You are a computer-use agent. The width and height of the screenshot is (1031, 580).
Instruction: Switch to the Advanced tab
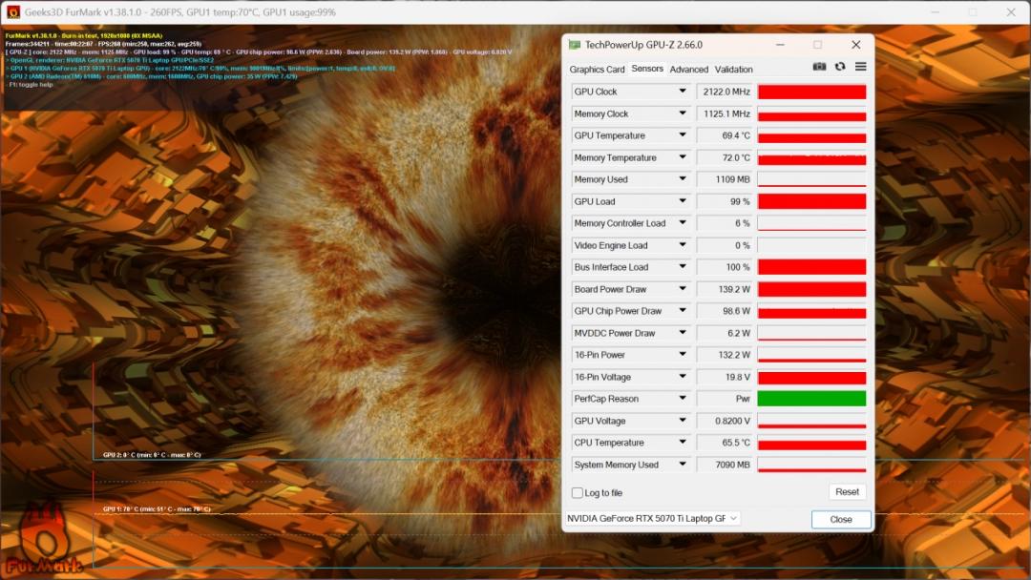coord(688,69)
